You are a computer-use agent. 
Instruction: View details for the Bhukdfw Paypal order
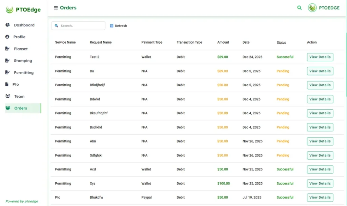pos(320,197)
